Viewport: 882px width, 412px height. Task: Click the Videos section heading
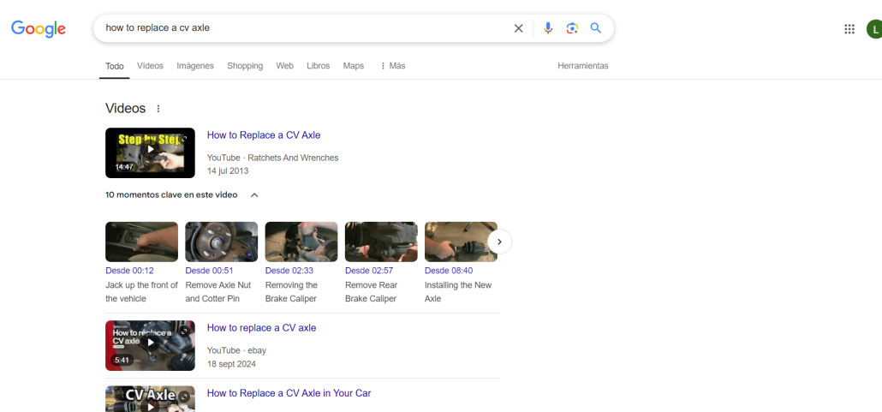coord(125,109)
